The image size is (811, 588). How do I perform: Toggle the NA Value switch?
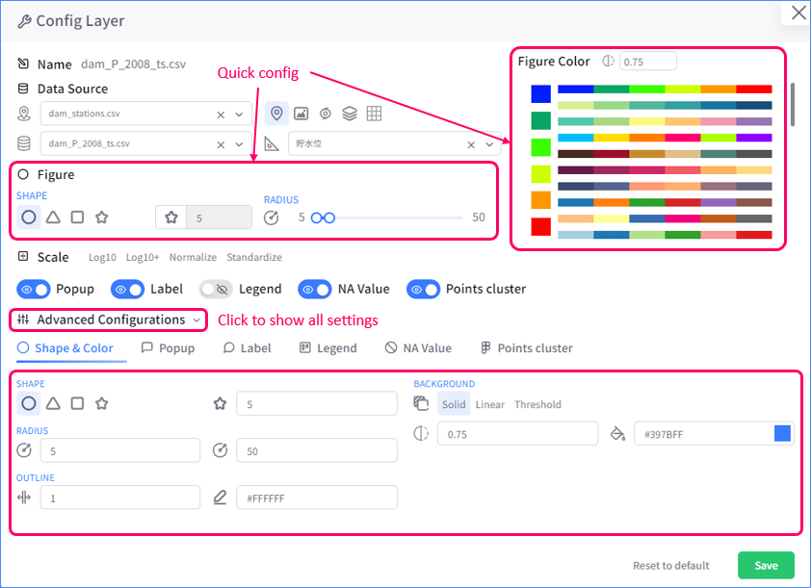314,289
